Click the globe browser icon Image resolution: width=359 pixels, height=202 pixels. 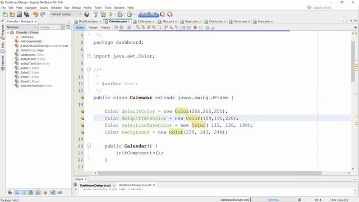(87, 14)
